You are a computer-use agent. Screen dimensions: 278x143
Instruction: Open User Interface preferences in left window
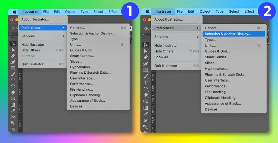(82, 78)
